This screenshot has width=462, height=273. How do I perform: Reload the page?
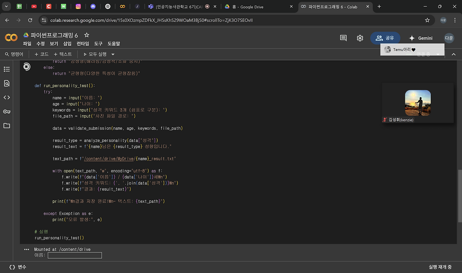pos(30,20)
